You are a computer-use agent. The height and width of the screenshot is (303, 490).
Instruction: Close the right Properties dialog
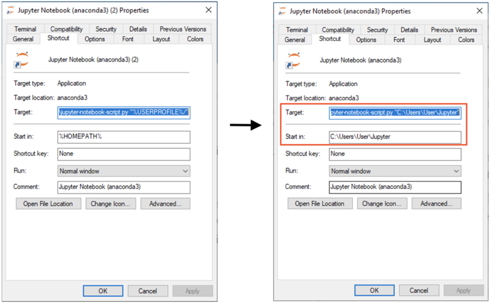(x=479, y=11)
